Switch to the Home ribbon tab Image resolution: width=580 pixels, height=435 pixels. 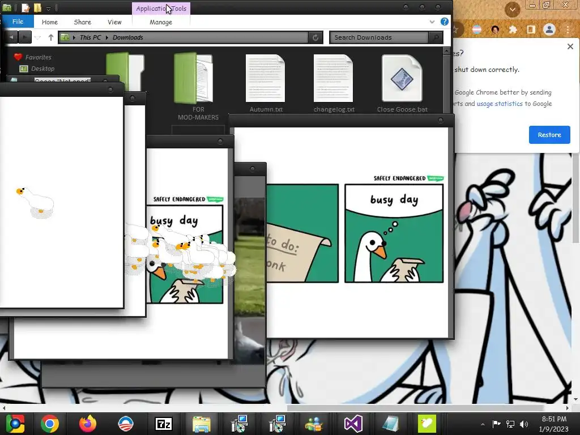pyautogui.click(x=50, y=22)
